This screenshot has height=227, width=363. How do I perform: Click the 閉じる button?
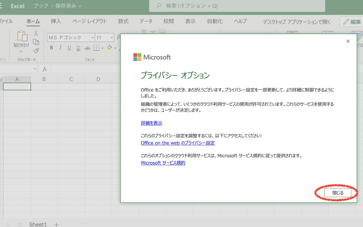tap(338, 193)
